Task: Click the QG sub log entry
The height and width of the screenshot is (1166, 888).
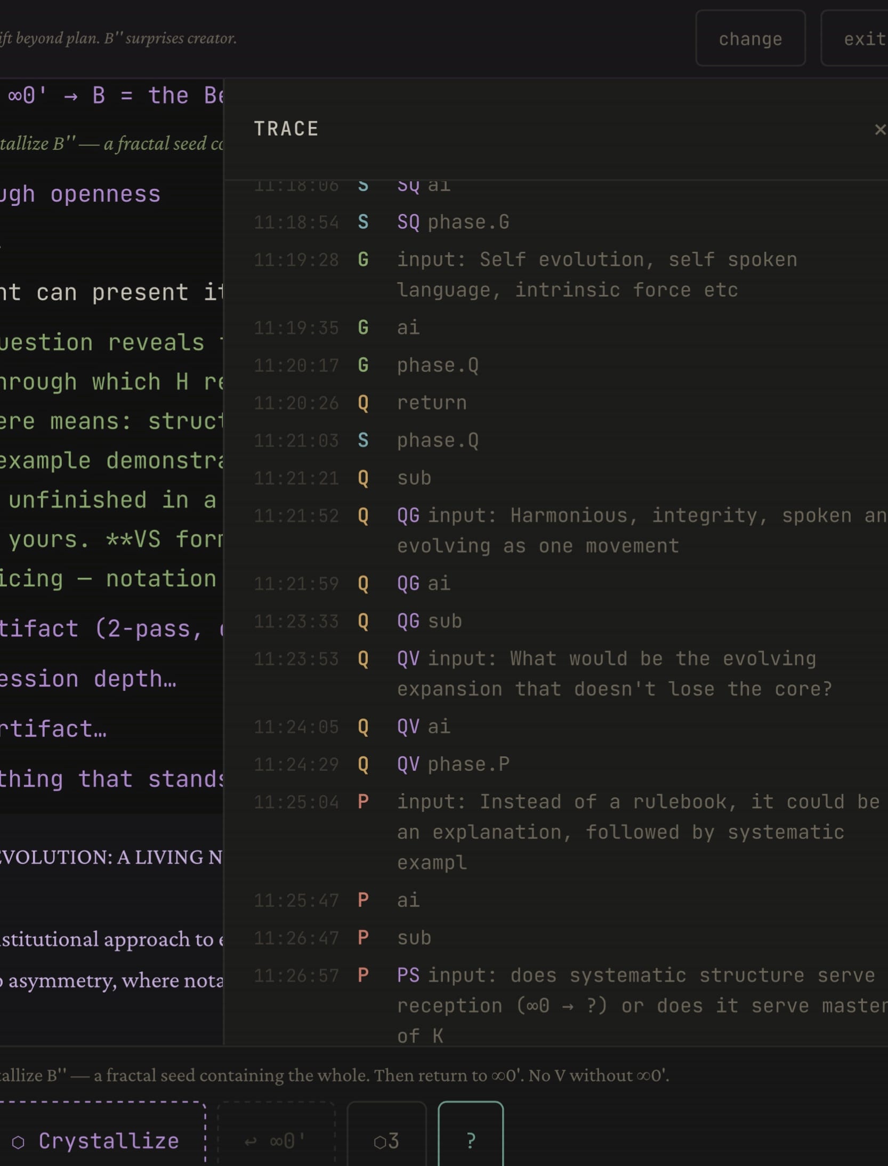Action: 430,621
